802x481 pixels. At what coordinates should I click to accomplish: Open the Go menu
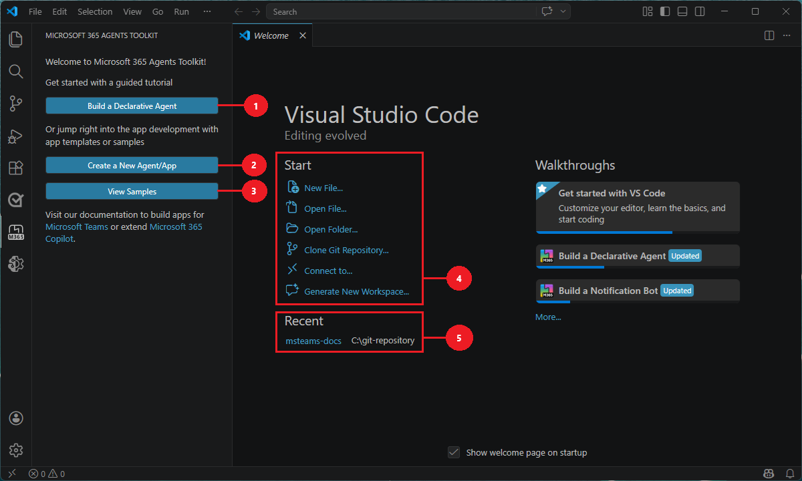(158, 11)
